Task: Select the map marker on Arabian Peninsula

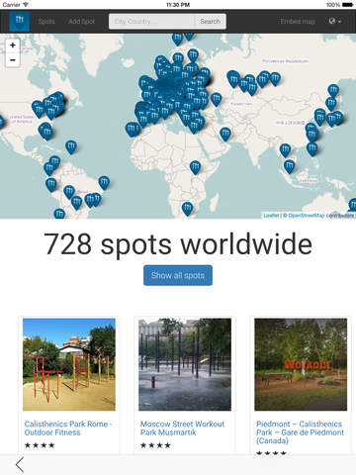Action: coord(225,135)
